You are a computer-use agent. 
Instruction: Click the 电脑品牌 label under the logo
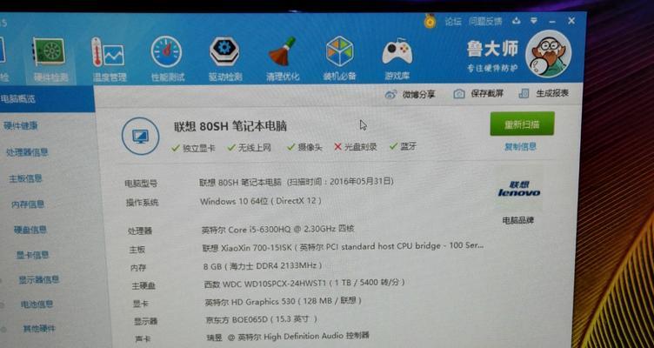point(518,220)
